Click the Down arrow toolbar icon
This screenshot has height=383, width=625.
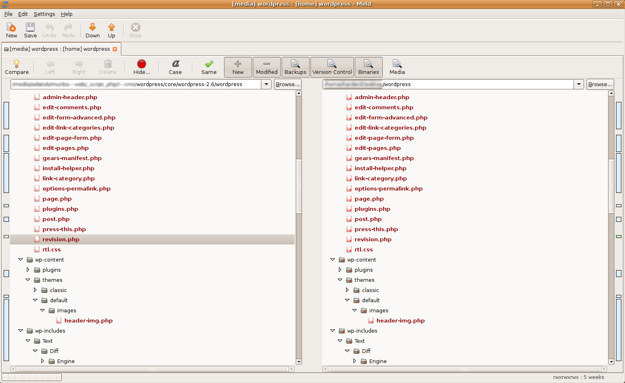tap(93, 27)
